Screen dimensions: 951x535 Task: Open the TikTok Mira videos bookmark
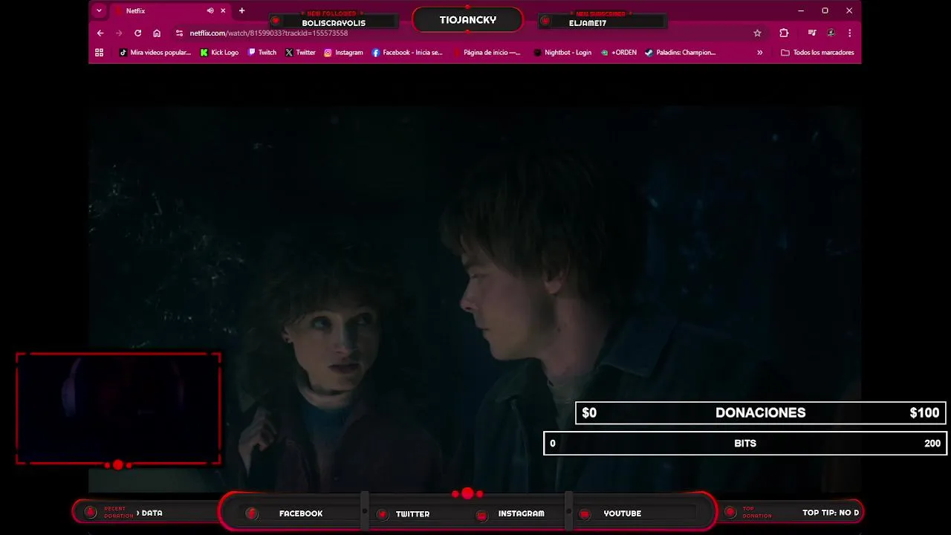155,53
